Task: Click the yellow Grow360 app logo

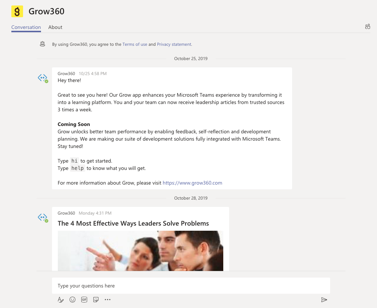Action: [x=17, y=11]
